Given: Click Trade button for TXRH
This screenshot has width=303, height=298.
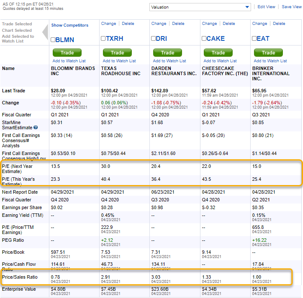Looking at the screenshot, I should click(117, 52).
